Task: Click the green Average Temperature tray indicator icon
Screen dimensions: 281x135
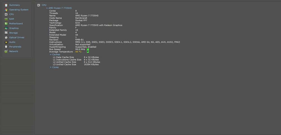Action: [88, 51]
